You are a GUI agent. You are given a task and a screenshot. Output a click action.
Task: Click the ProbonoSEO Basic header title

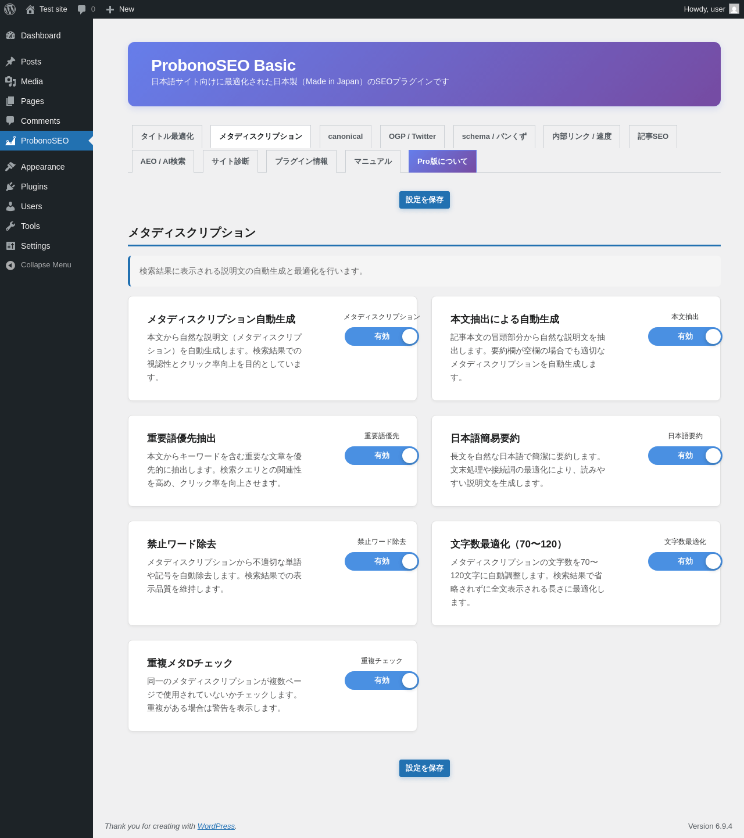[223, 66]
